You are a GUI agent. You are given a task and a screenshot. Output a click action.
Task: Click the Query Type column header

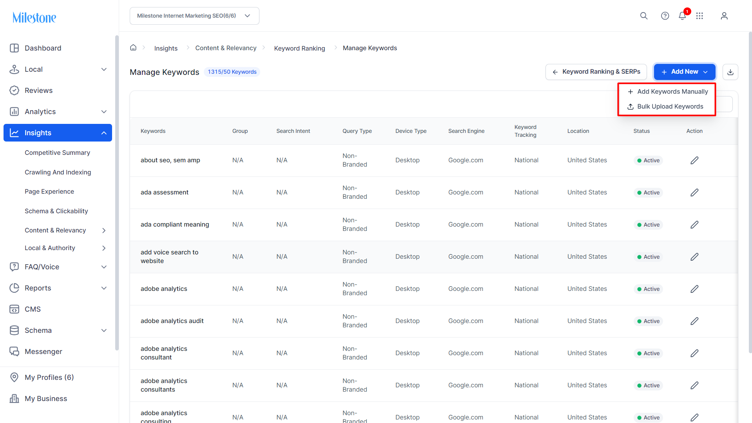click(357, 131)
